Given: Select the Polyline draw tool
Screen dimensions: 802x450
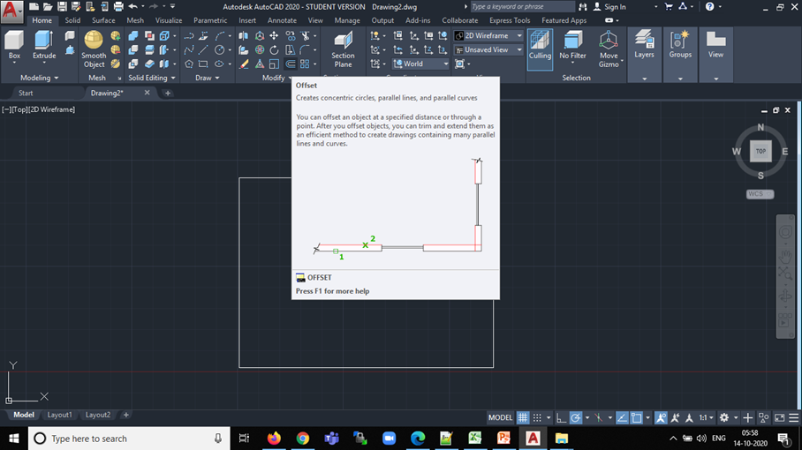Looking at the screenshot, I should [189, 36].
